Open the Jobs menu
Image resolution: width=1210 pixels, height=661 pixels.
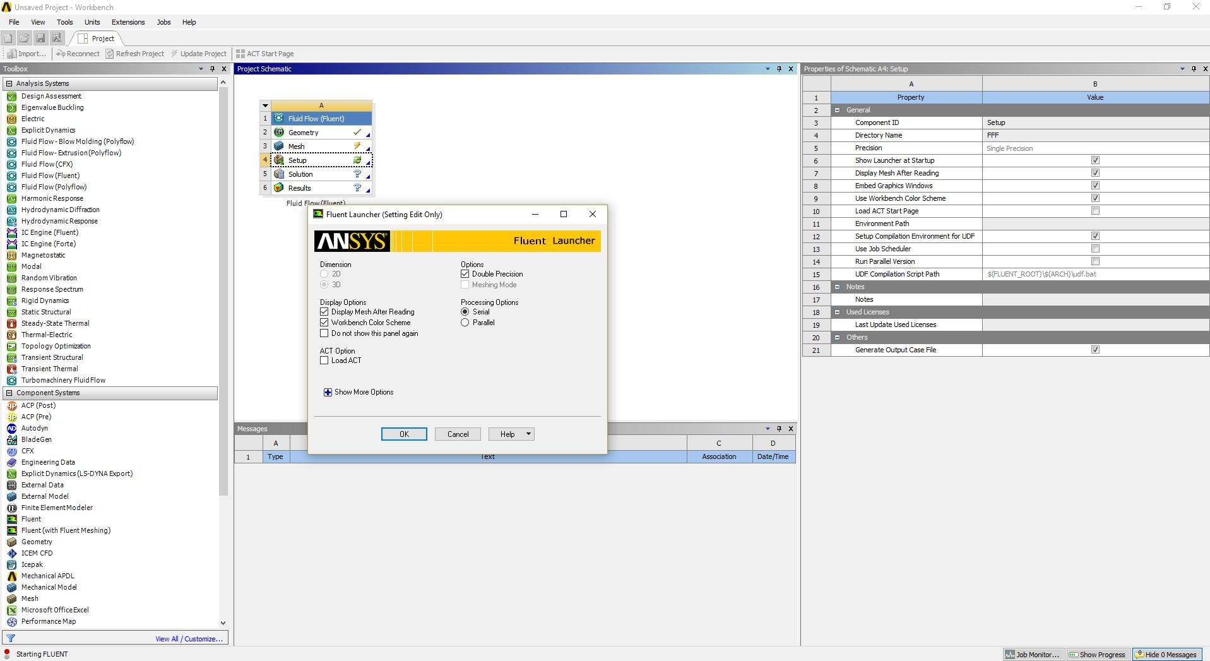[x=163, y=22]
